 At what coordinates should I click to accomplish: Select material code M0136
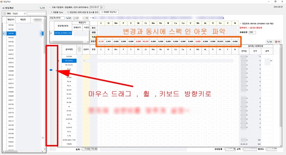(x=11, y=104)
